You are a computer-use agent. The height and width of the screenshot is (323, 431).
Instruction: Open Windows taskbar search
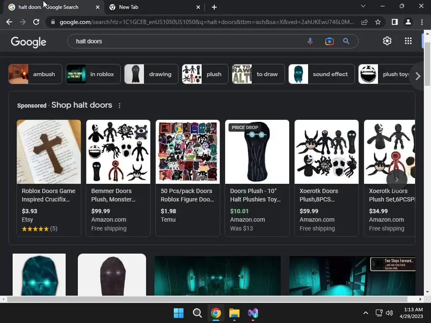(x=197, y=313)
